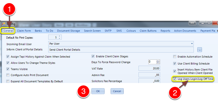Click the Inform Client of Portal Details field
The height and width of the screenshot is (101, 218).
coord(121,50)
